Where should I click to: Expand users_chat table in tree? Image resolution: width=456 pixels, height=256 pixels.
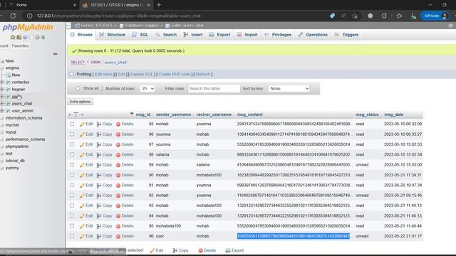(x=2, y=104)
